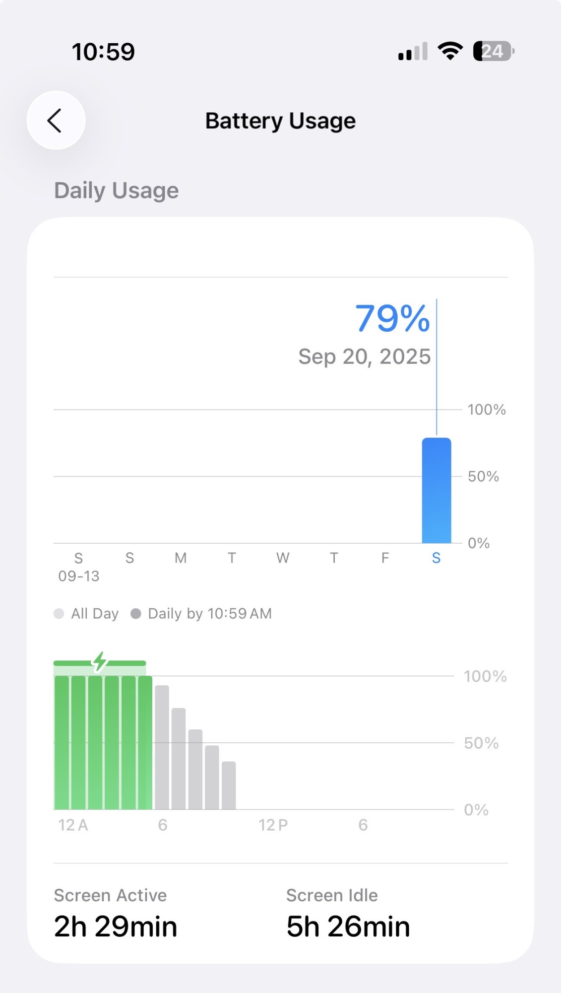Viewport: 561px width, 993px height.
Task: Tap the Screen Idle 5h 26min stat
Action: tap(348, 915)
